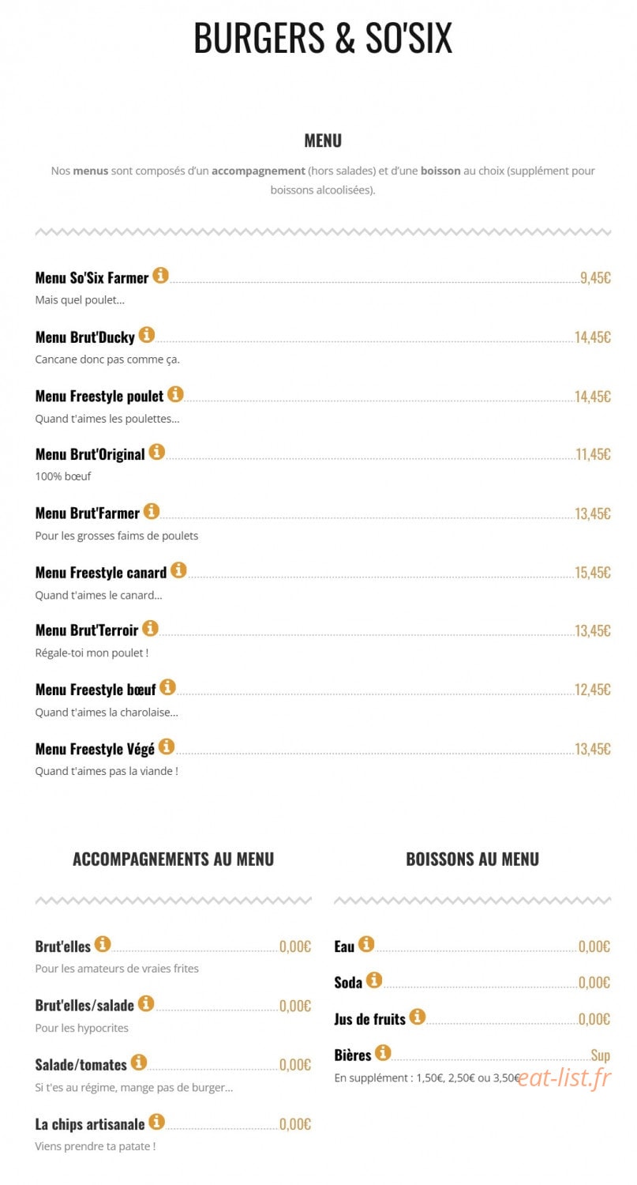Viewport: 637px width, 1185px height.
Task: Click info icon next to Menu Brut'Ducky
Action: click(x=147, y=334)
